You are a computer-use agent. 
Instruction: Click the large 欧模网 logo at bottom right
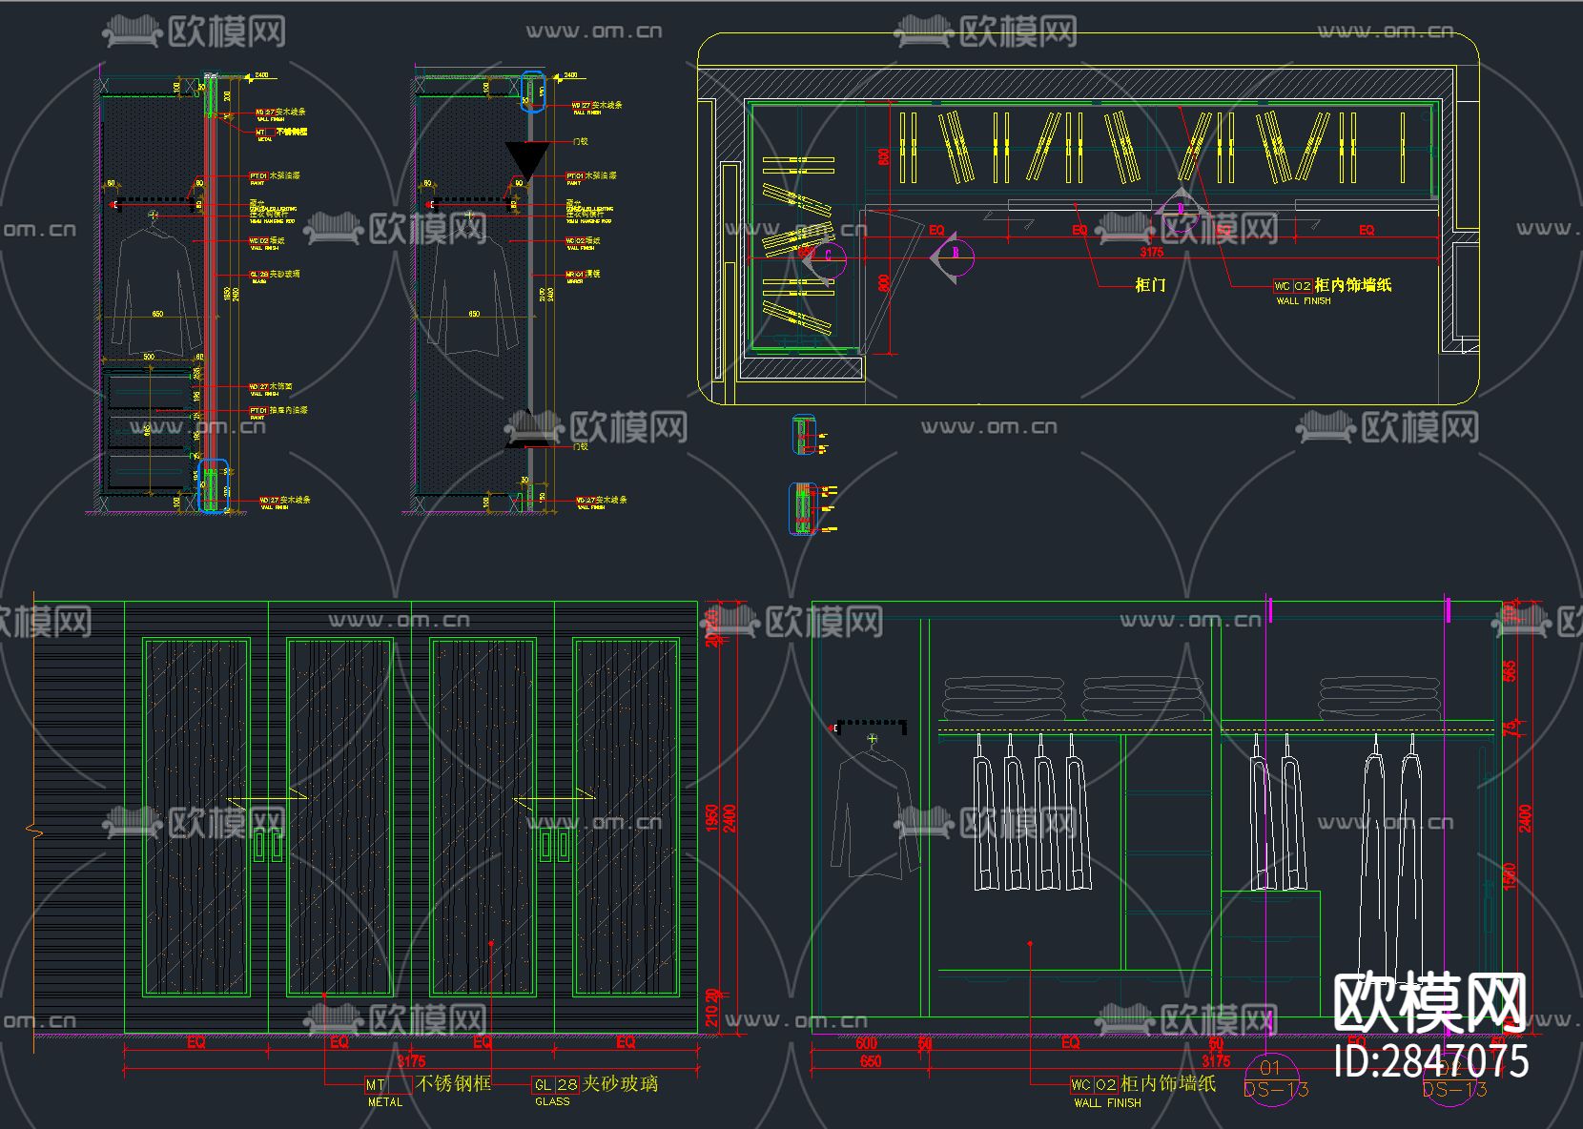(x=1429, y=1003)
